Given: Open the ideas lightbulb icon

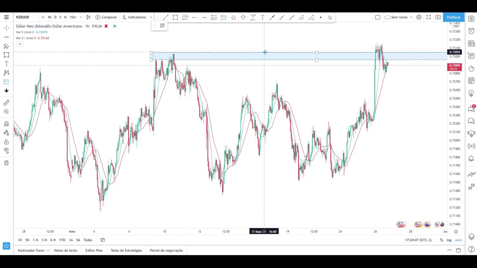Looking at the screenshot, I should 471,93.
